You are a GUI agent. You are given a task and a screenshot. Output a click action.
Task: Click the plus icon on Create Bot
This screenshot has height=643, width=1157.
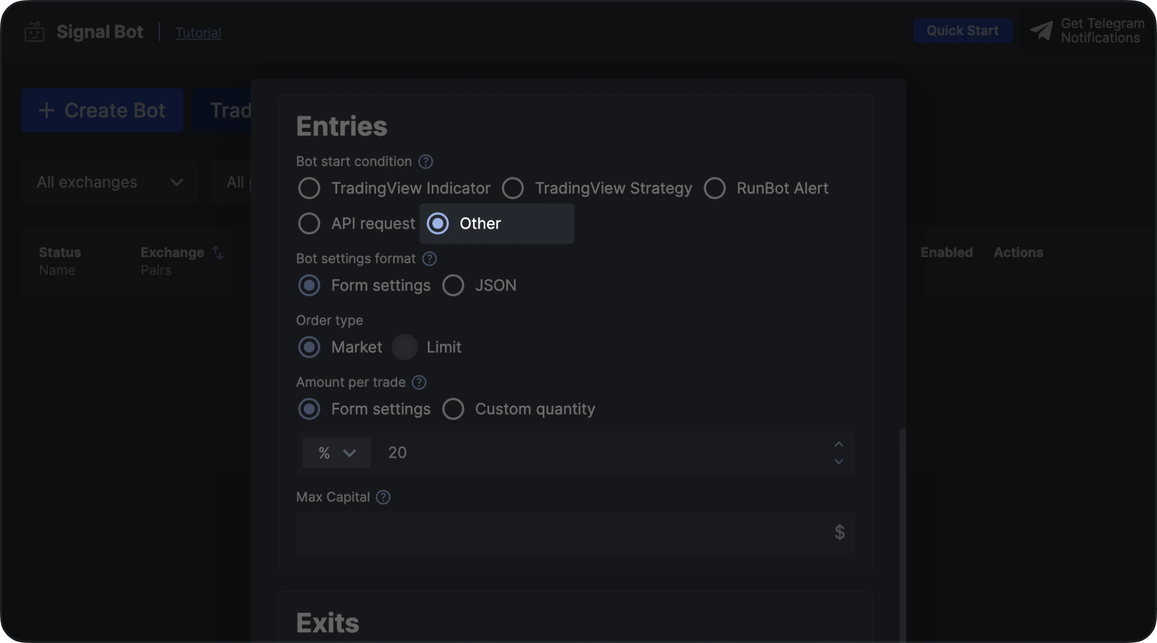(47, 110)
